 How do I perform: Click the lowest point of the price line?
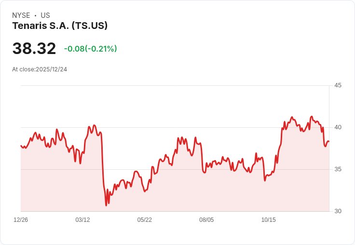pos(106,205)
